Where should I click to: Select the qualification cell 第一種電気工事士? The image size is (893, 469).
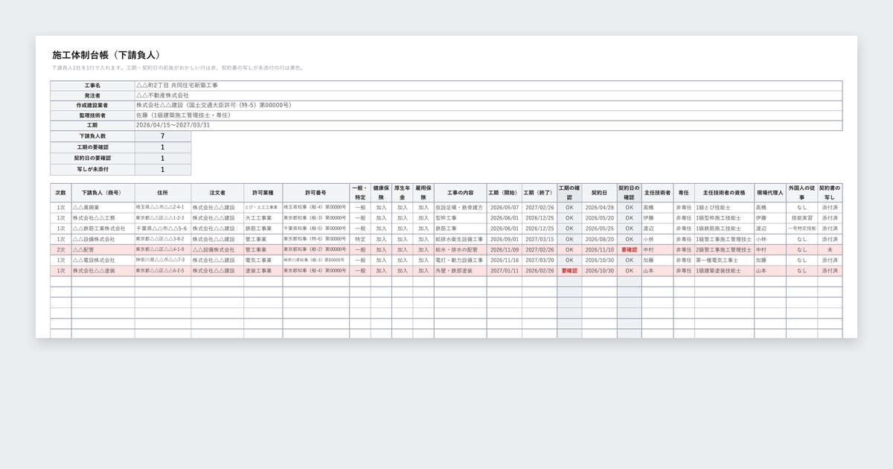724,261
